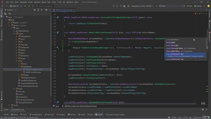Click the Search everywhere field
This screenshot has height=119, width=211.
[45, 6]
